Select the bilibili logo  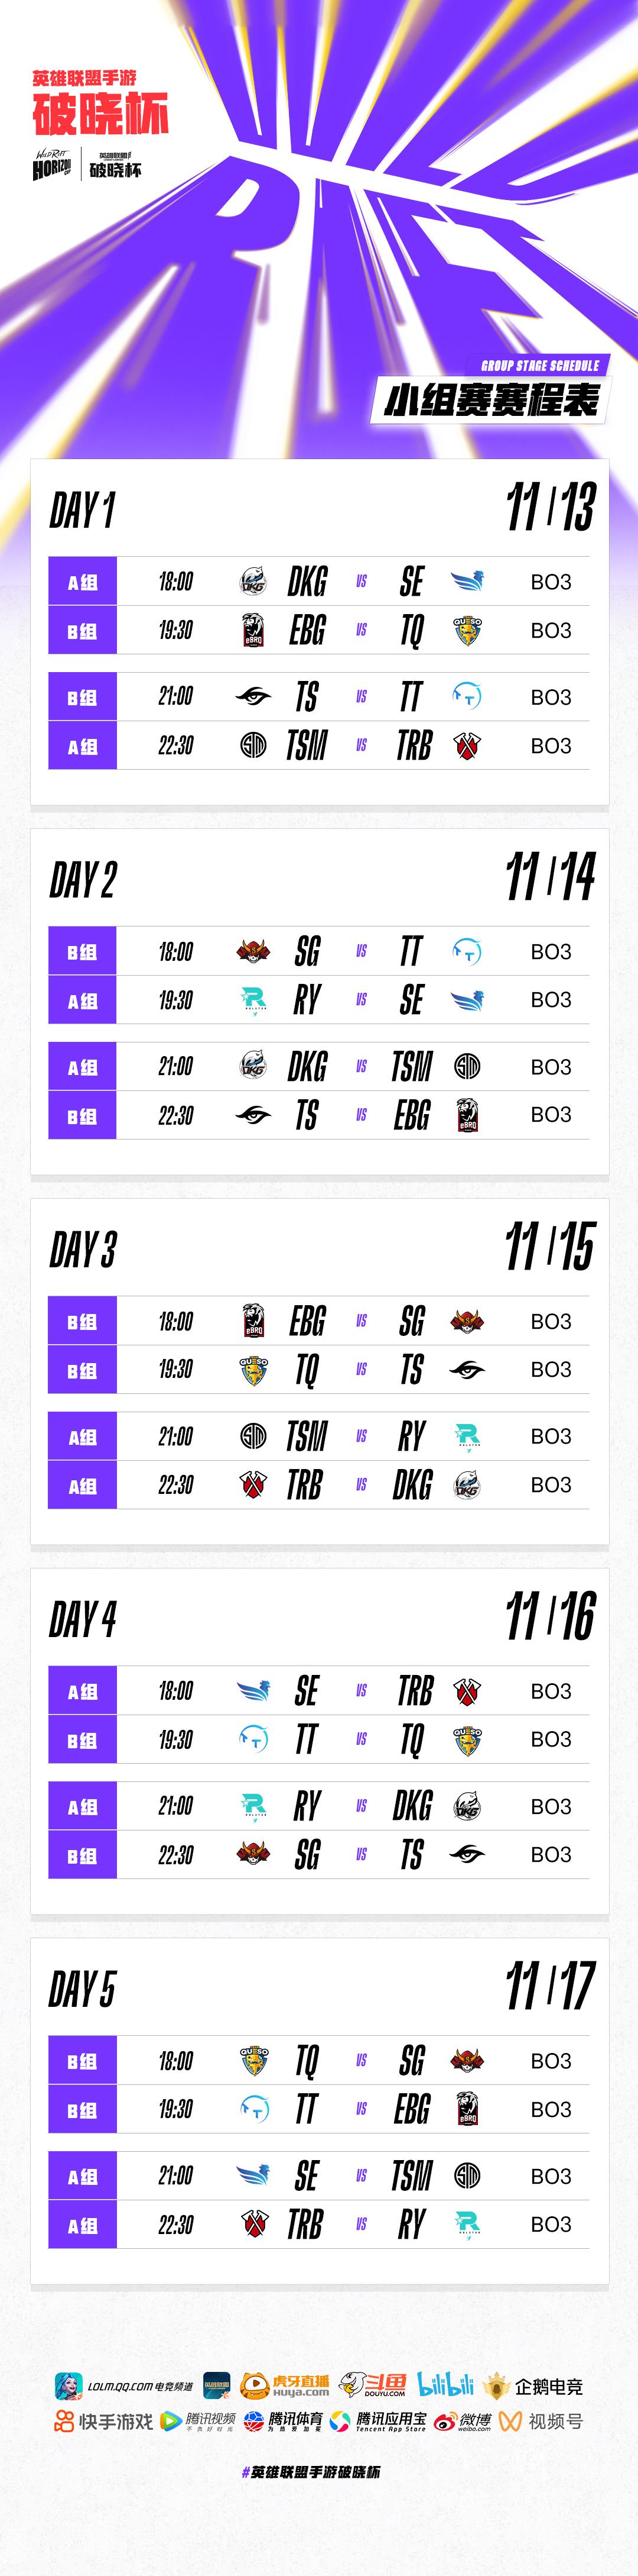[x=445, y=2385]
